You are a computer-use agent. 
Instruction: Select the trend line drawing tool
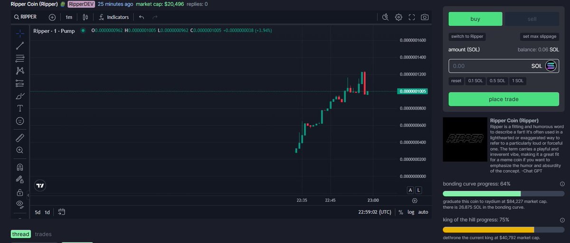pyautogui.click(x=20, y=46)
